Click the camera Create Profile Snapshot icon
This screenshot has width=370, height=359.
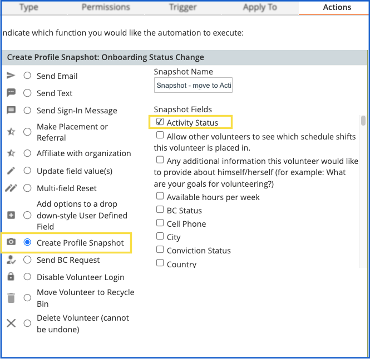11,242
